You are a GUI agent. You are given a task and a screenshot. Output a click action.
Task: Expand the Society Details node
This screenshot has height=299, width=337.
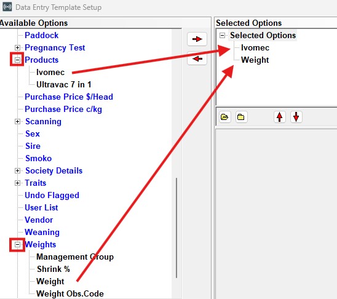pos(17,171)
